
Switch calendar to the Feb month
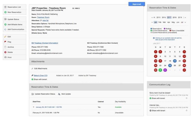coord(160,22)
